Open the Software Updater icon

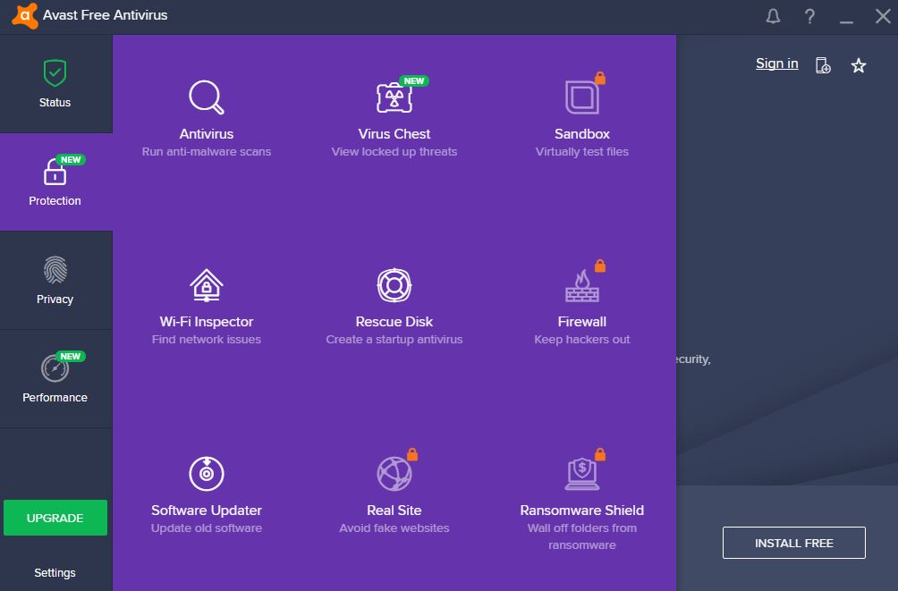[207, 474]
